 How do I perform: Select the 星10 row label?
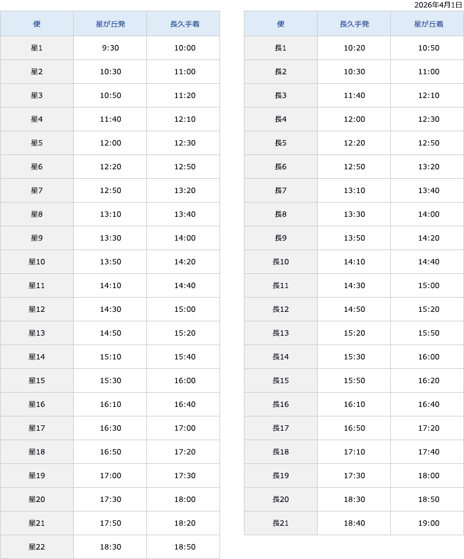pos(37,262)
